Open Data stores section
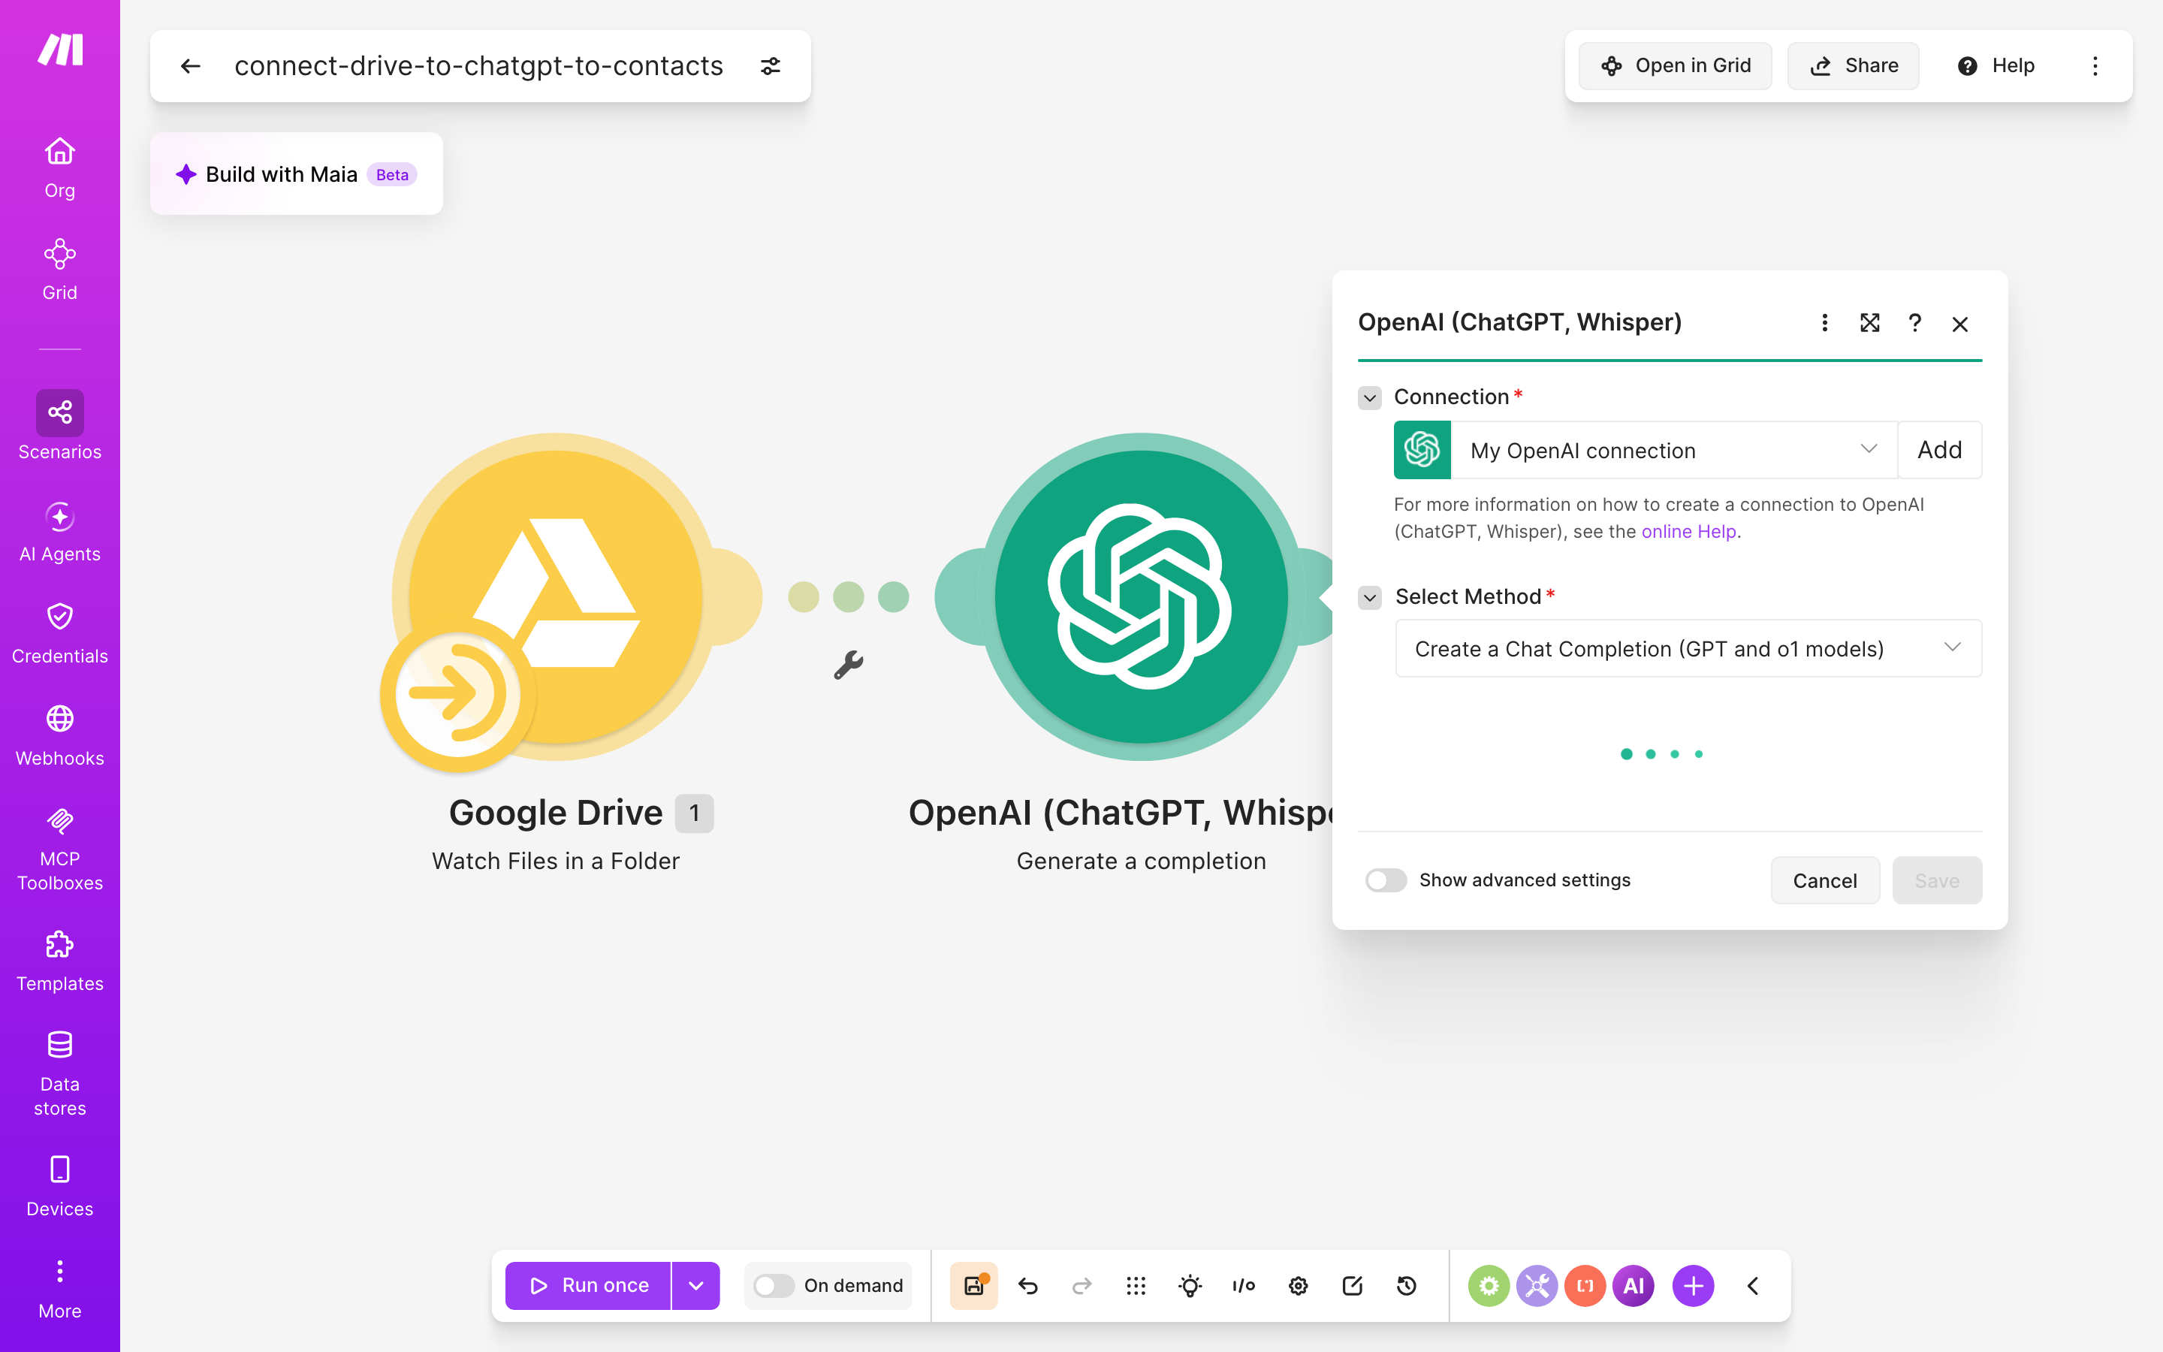This screenshot has height=1352, width=2163. coord(60,1074)
